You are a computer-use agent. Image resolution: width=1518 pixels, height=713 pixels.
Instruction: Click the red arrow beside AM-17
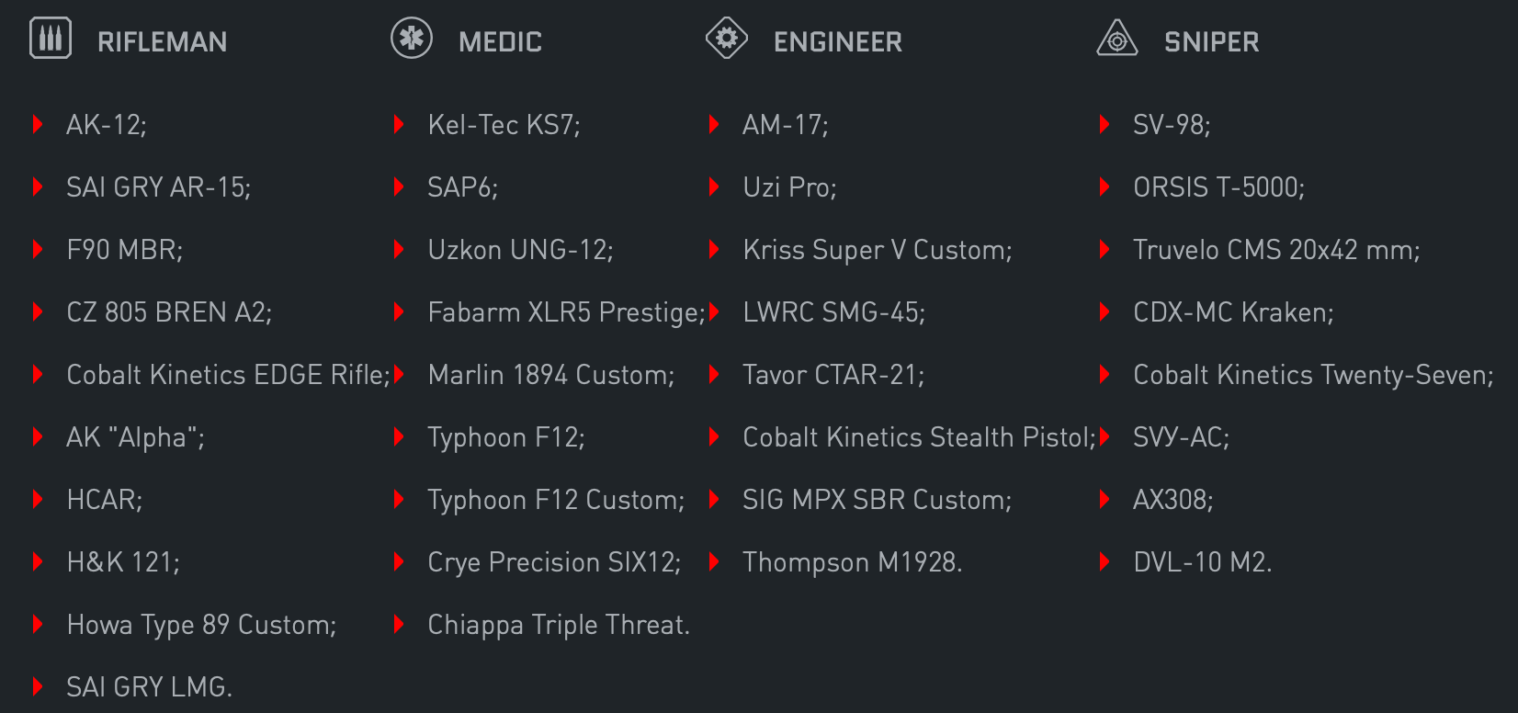pos(714,124)
